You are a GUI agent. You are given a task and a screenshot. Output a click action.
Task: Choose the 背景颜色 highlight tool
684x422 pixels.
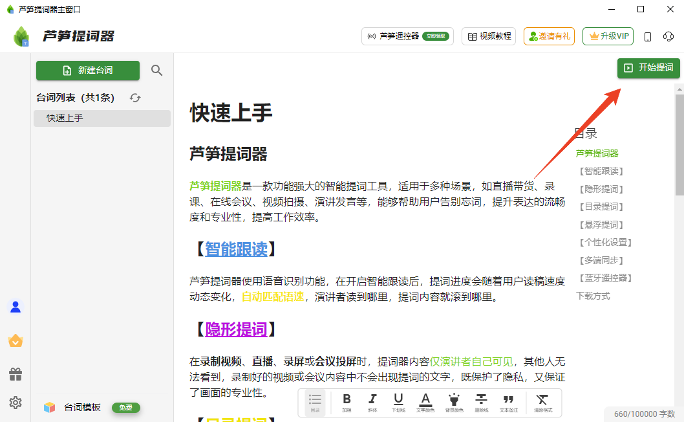click(x=454, y=402)
